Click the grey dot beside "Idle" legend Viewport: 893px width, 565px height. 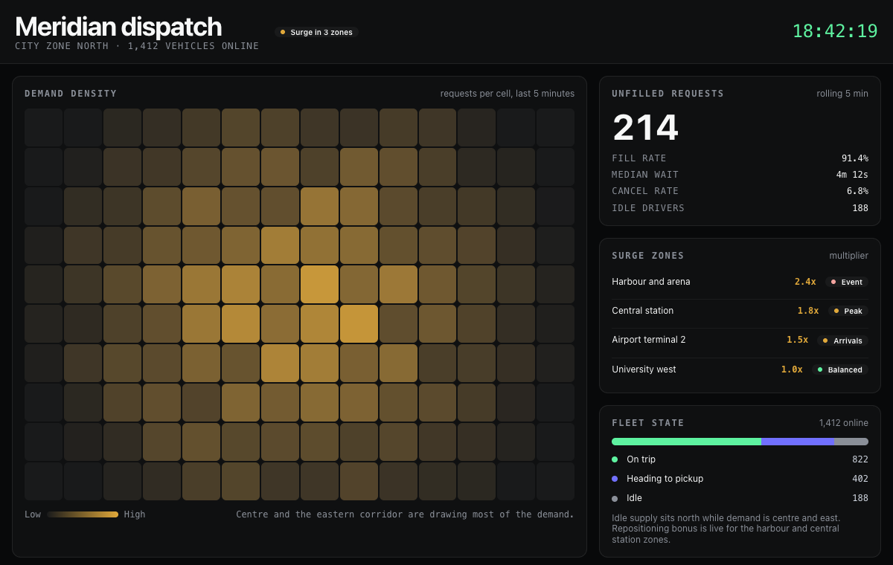tap(615, 498)
